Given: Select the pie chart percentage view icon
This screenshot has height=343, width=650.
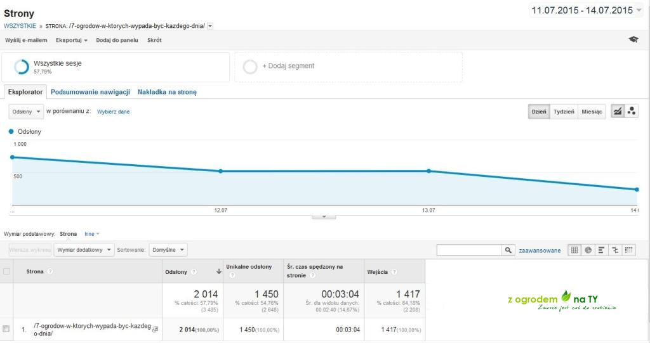Looking at the screenshot, I should (588, 250).
